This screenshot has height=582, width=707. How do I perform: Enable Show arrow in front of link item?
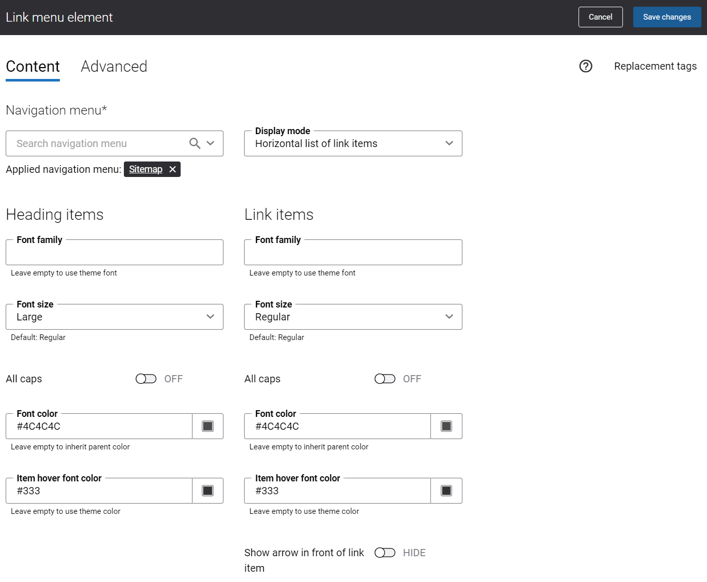pyautogui.click(x=385, y=553)
